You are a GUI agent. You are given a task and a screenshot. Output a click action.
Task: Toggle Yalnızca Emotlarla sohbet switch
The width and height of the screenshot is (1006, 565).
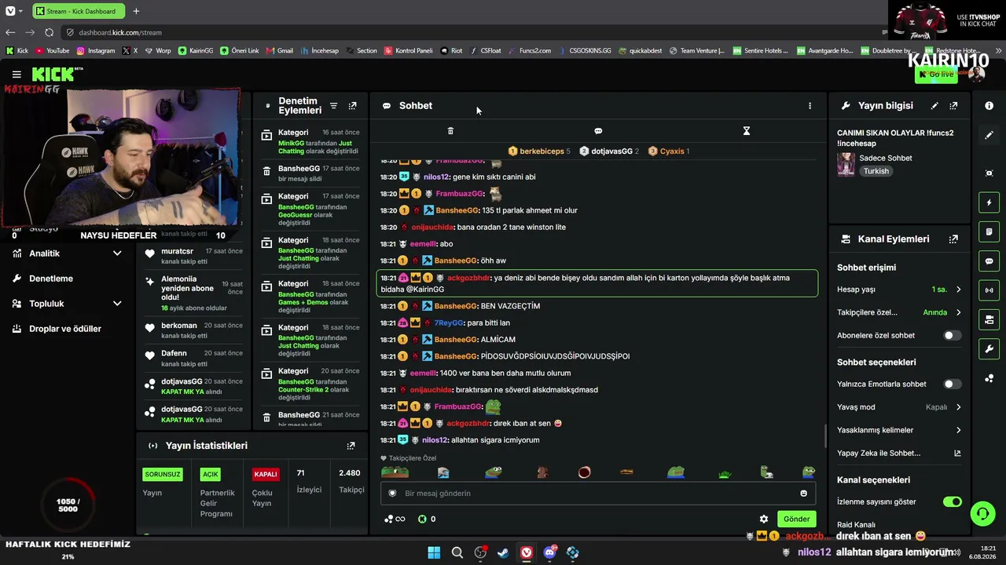[952, 385]
